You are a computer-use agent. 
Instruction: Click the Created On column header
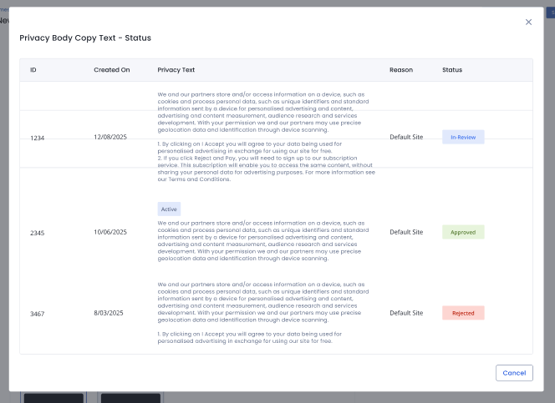[x=111, y=70]
